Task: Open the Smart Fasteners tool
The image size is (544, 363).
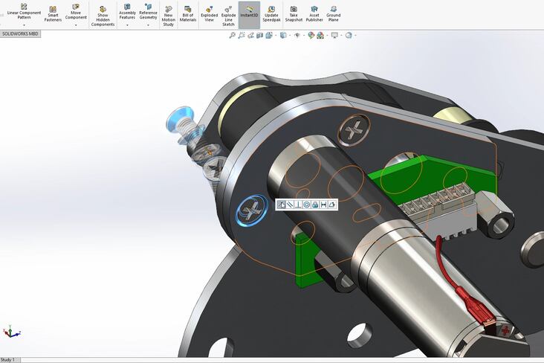Action: (53, 14)
